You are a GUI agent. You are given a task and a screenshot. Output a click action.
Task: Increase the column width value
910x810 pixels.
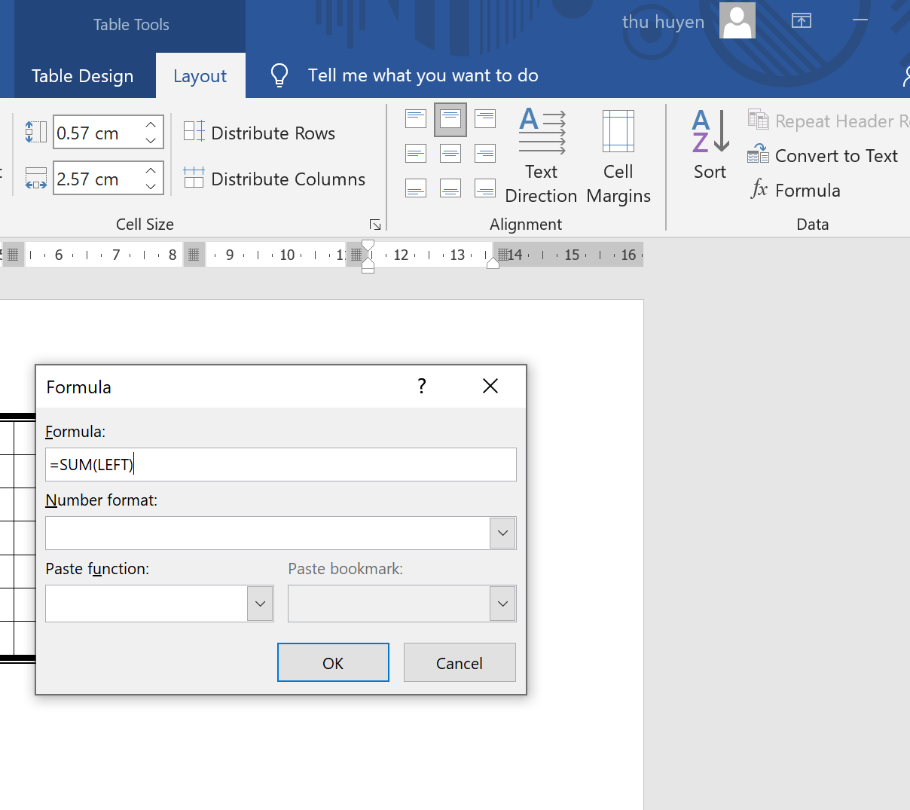coord(151,171)
